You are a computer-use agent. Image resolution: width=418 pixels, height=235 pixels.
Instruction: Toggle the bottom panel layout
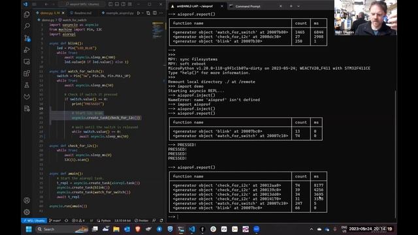pyautogui.click(x=117, y=5)
